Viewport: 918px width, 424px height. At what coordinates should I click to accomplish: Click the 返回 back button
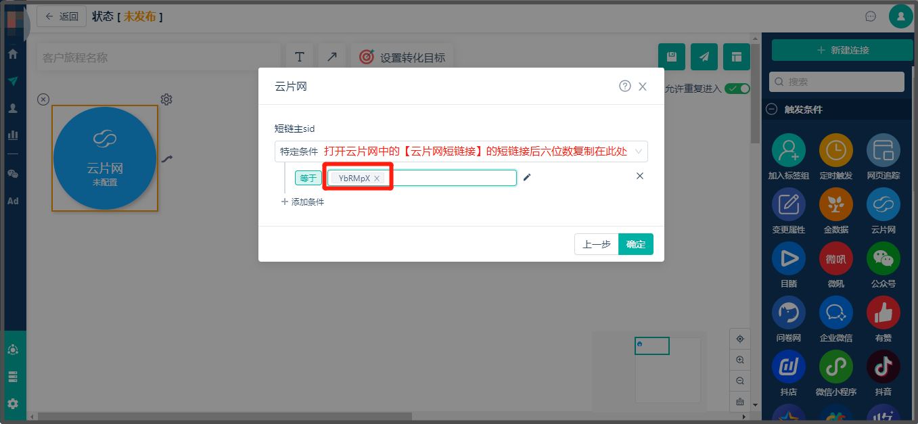coord(61,16)
